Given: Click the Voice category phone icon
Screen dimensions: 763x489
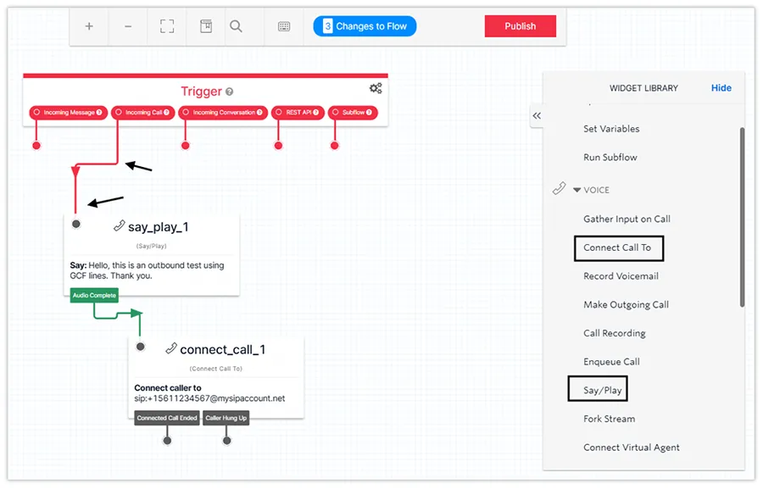Looking at the screenshot, I should 560,188.
